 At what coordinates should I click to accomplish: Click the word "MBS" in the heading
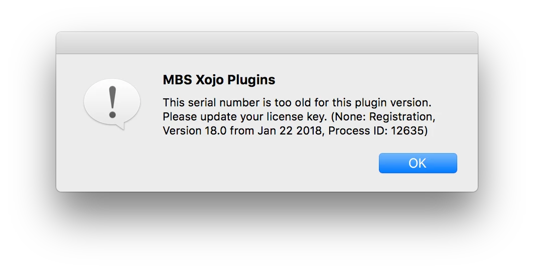178,80
